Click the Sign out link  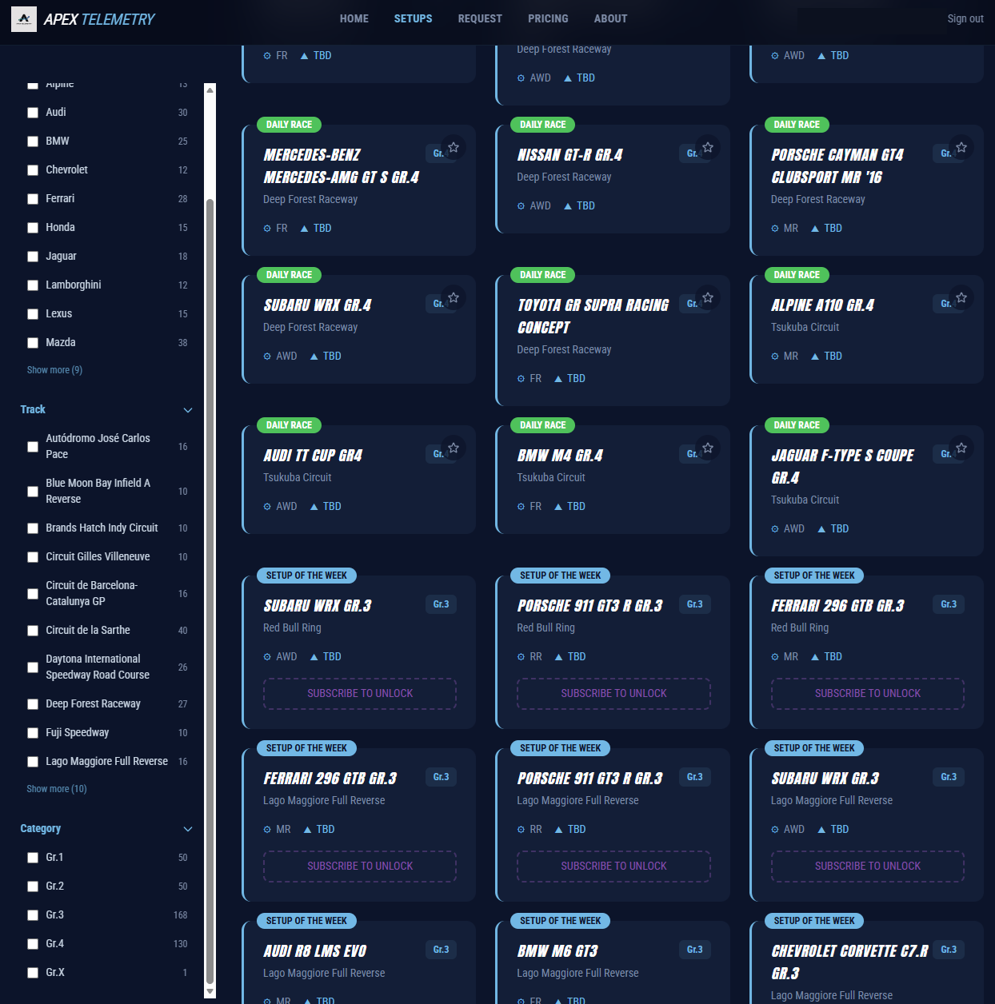pyautogui.click(x=965, y=18)
